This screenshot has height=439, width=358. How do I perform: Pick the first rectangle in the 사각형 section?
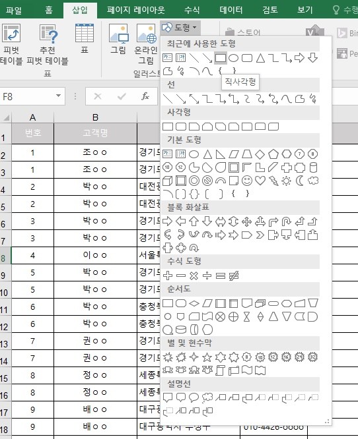point(168,127)
